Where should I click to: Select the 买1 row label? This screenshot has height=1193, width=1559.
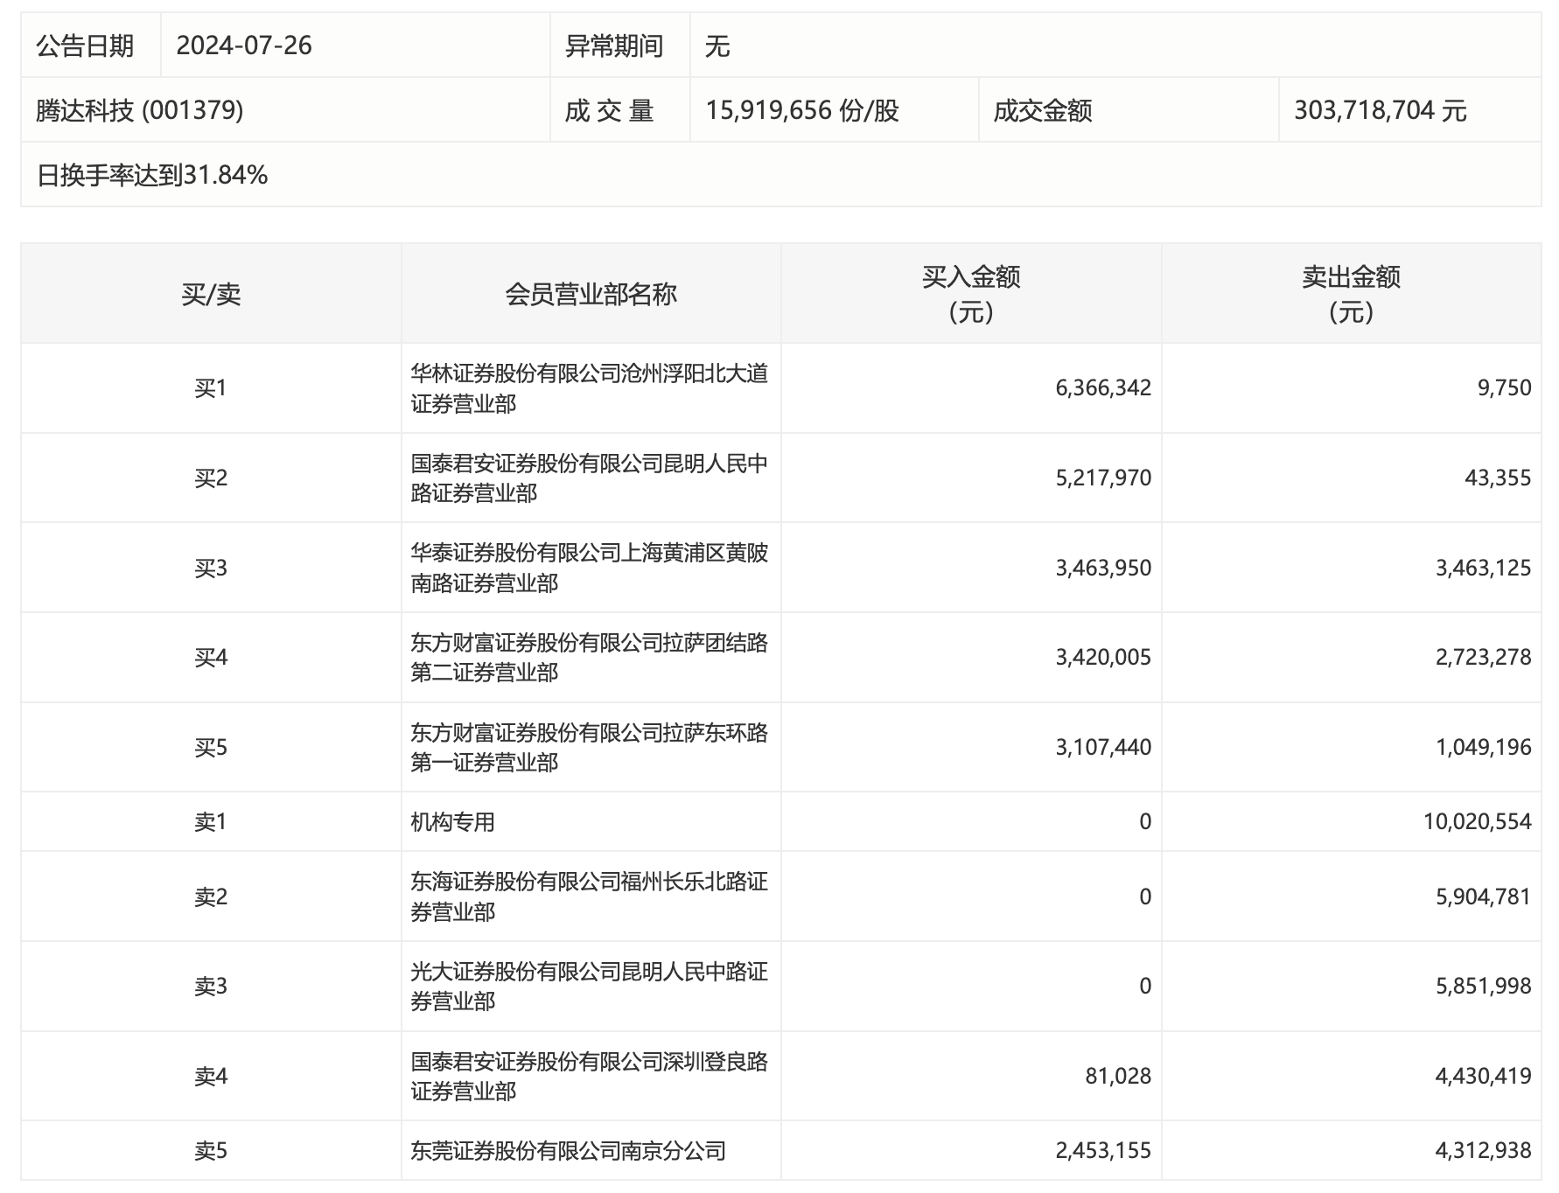coord(211,387)
